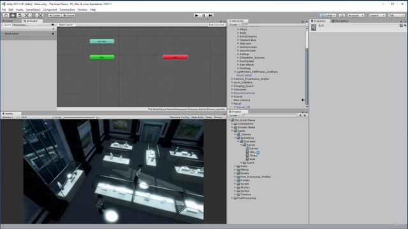Select the red Exit node

(175, 57)
